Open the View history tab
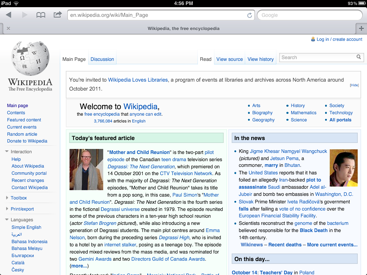This screenshot has height=275, width=367. (261, 59)
